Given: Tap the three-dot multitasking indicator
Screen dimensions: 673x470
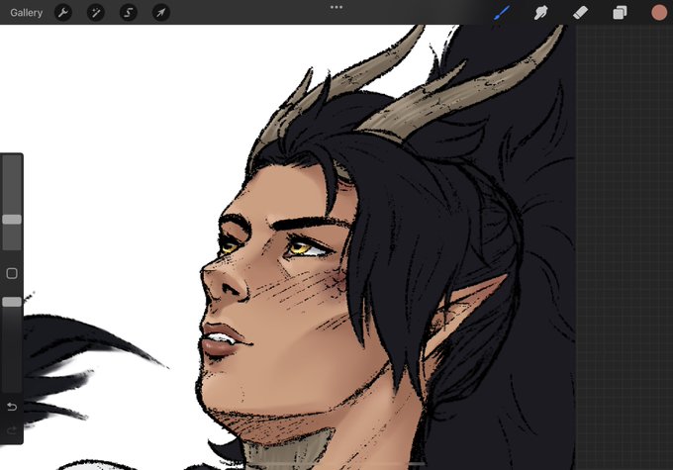Looking at the screenshot, I should point(336,7).
